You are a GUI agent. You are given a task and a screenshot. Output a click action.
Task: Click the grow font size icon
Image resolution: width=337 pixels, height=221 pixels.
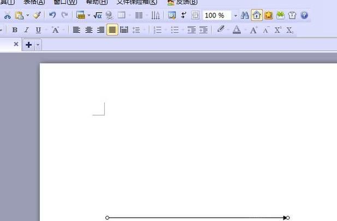point(254,30)
